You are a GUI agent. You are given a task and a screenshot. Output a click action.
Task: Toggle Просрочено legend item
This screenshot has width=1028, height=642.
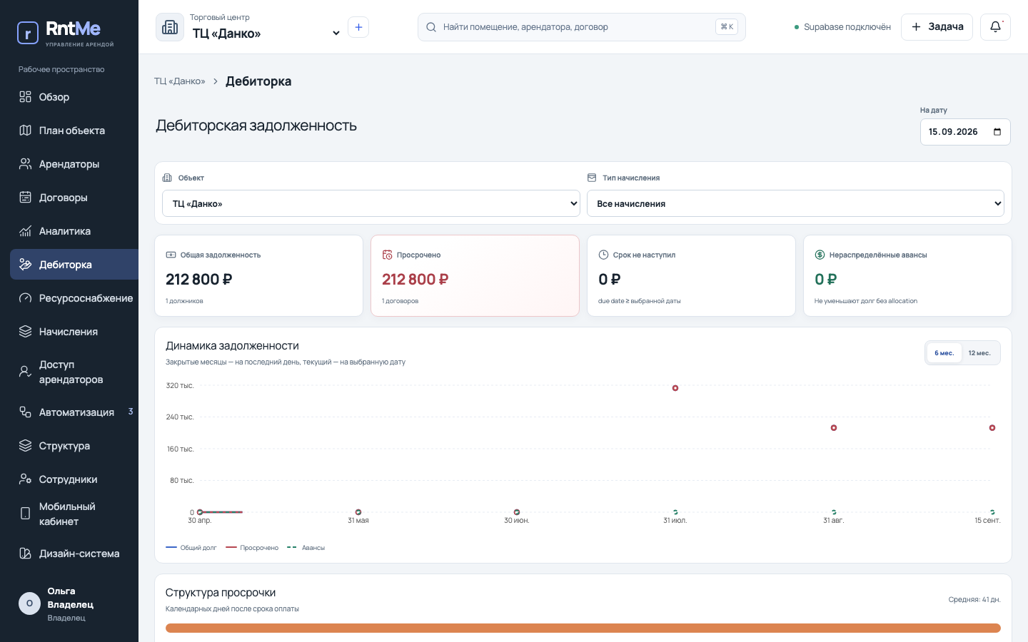point(252,548)
